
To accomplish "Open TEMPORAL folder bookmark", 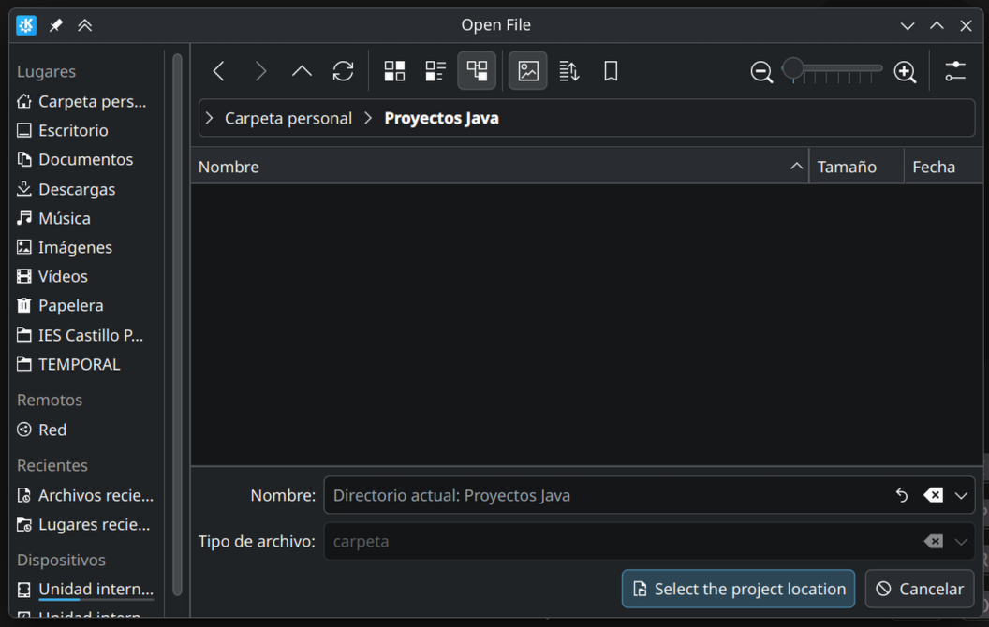I will 86,364.
